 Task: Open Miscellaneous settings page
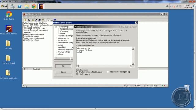62,40
